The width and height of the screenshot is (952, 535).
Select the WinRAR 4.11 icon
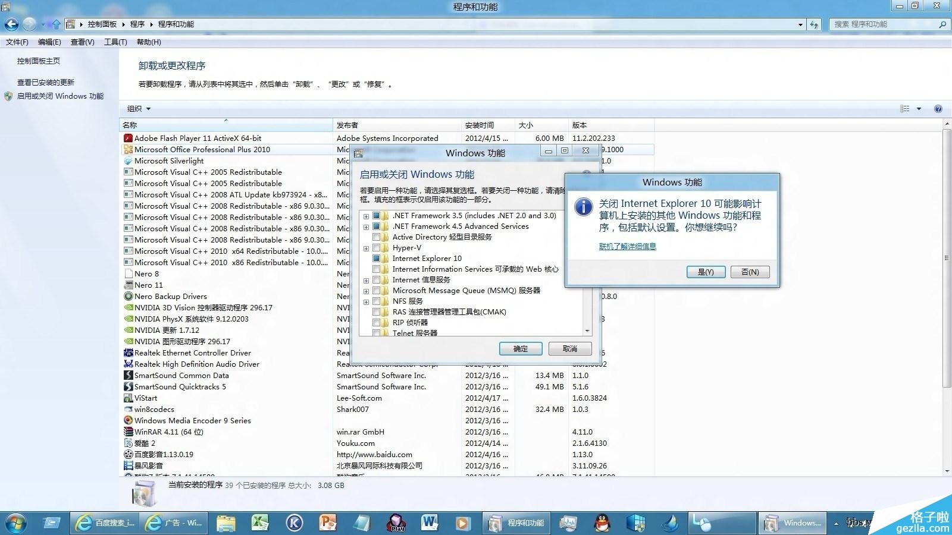(128, 432)
